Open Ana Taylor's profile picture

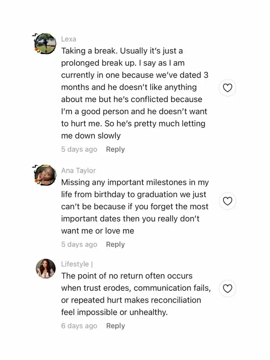[x=46, y=175]
